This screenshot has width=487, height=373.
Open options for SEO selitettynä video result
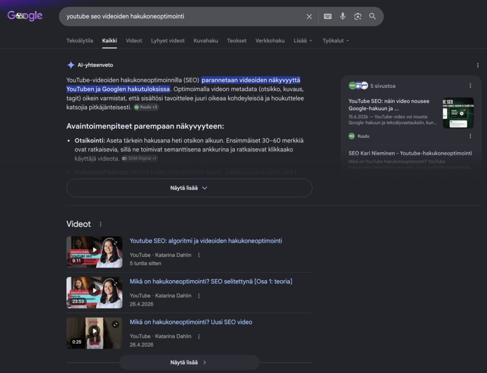[199, 296]
